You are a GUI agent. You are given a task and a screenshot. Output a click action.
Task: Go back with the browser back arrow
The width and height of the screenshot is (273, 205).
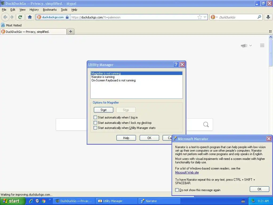[x=5, y=17]
